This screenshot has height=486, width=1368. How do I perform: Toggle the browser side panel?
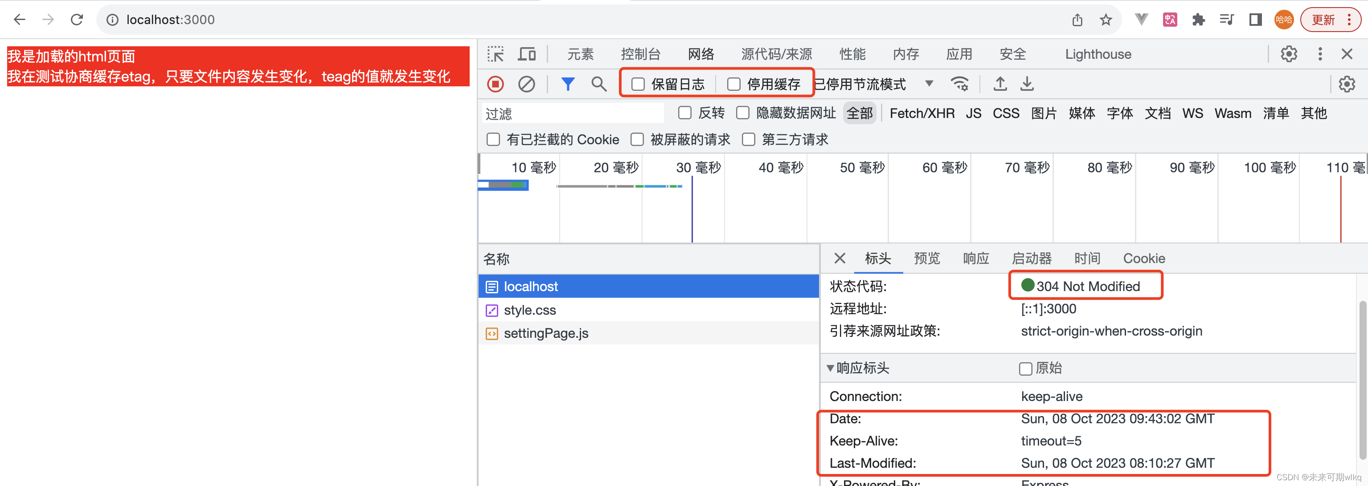click(x=1255, y=20)
